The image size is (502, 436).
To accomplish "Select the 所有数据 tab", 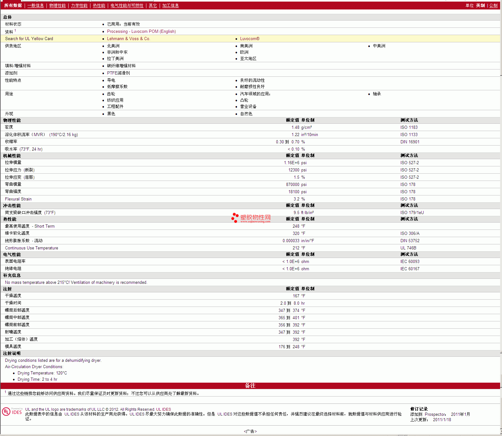I will point(13,6).
